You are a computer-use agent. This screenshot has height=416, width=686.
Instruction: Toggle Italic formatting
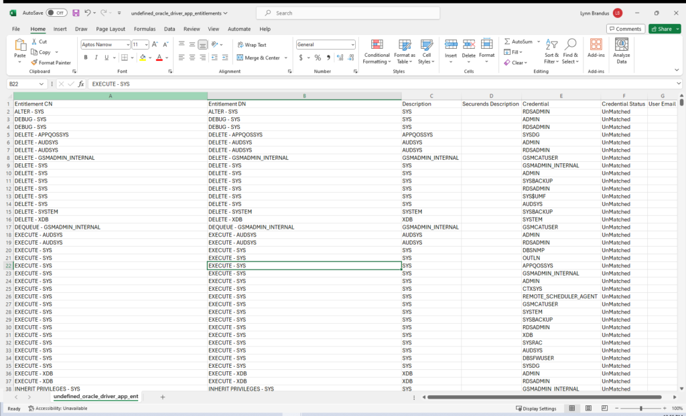pos(96,58)
